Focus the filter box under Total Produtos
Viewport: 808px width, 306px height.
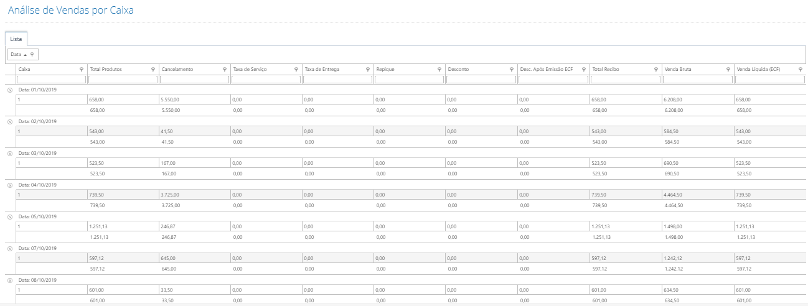[123, 80]
